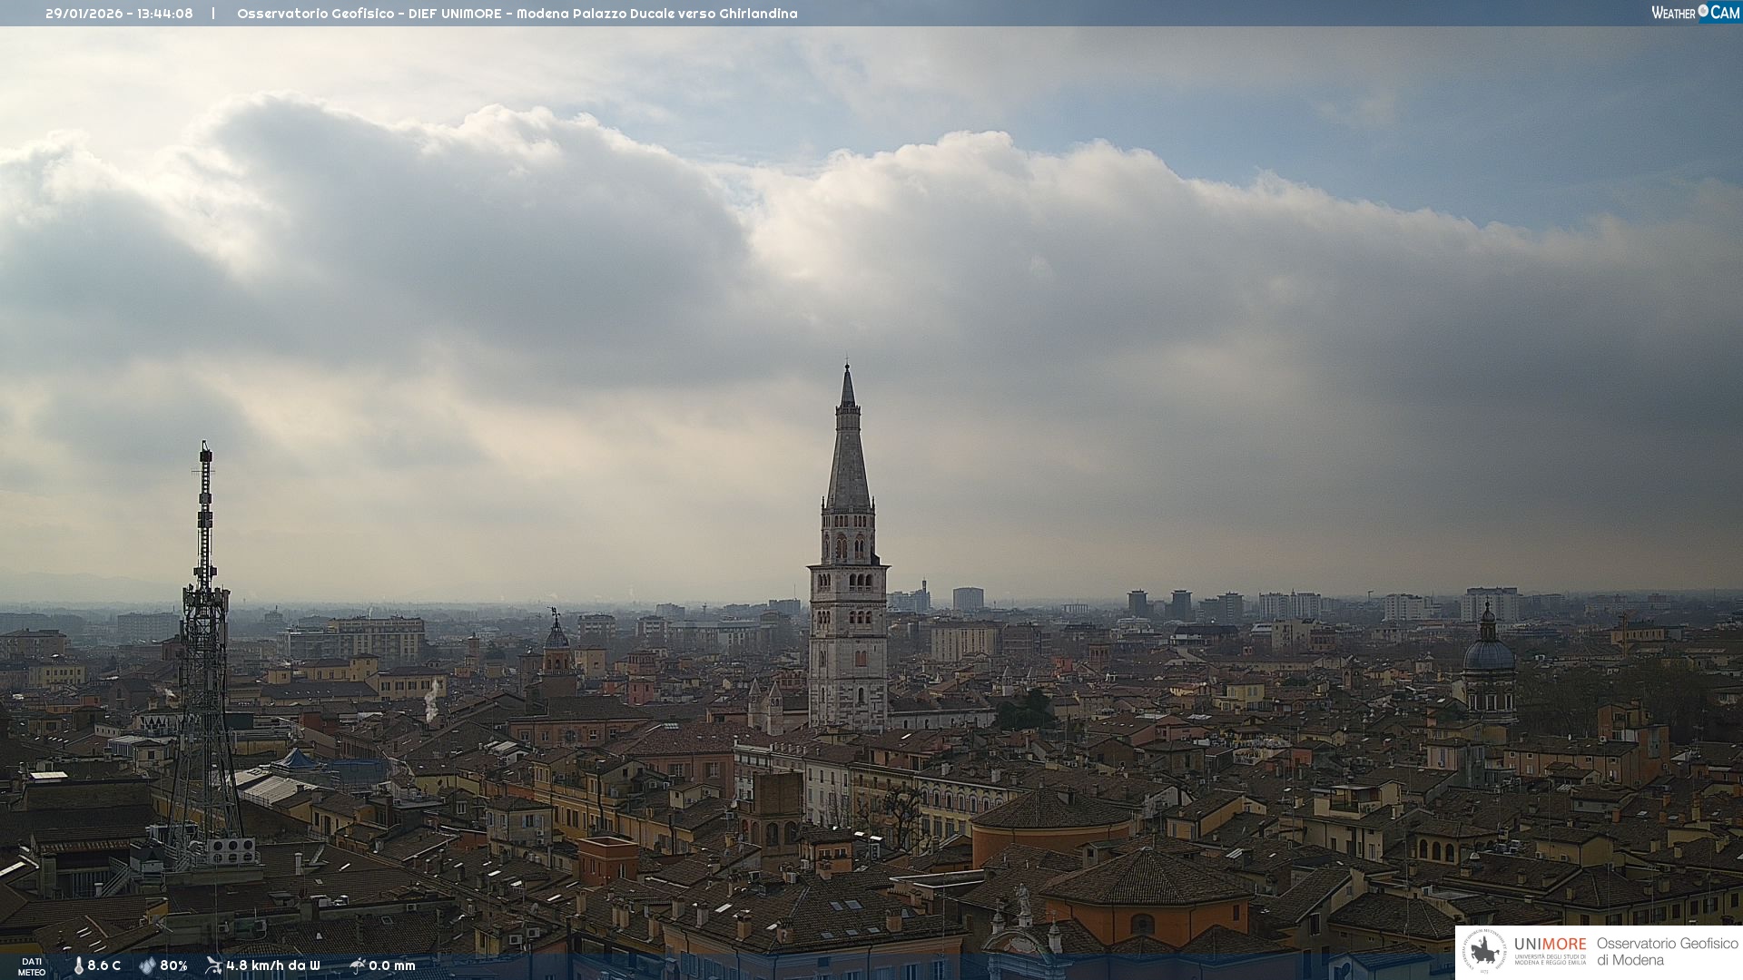Click Osservatorio Geofisico di Modena text
The image size is (1743, 980).
1667,952
